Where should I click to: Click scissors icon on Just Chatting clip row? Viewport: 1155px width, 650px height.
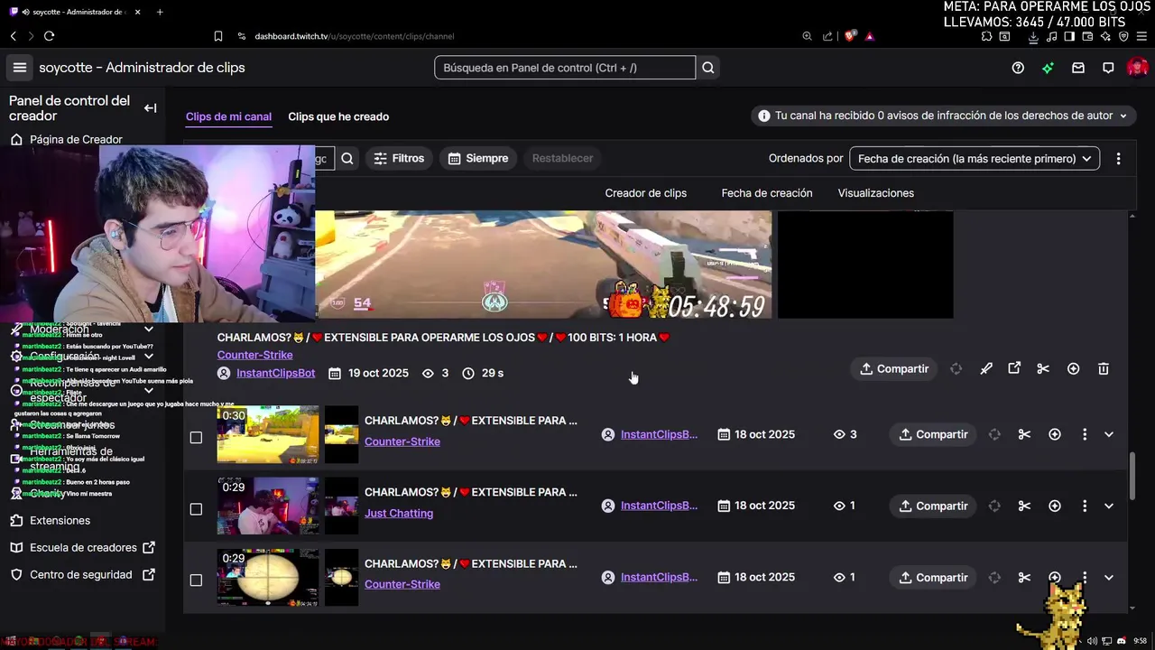point(1024,506)
